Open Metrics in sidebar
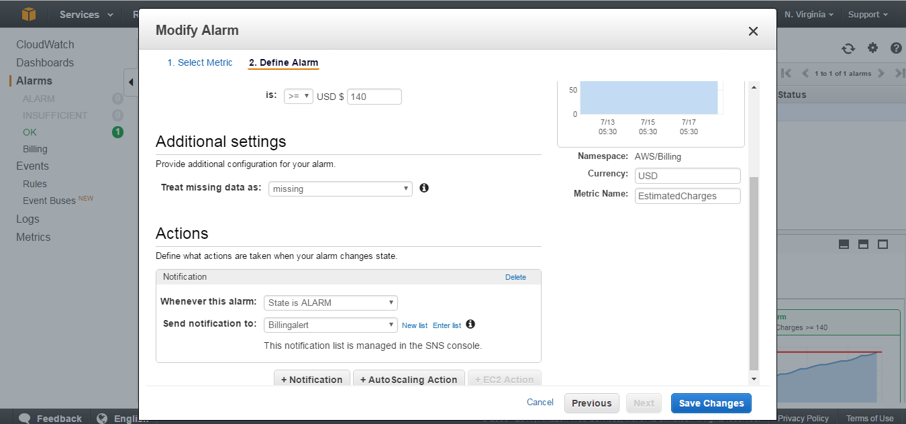Image resolution: width=906 pixels, height=424 pixels. pyautogui.click(x=34, y=237)
